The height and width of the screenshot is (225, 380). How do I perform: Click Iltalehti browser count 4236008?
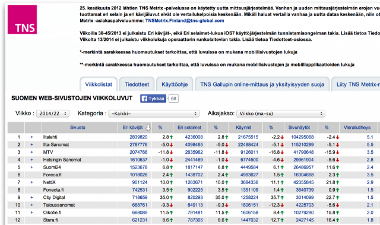(x=194, y=137)
